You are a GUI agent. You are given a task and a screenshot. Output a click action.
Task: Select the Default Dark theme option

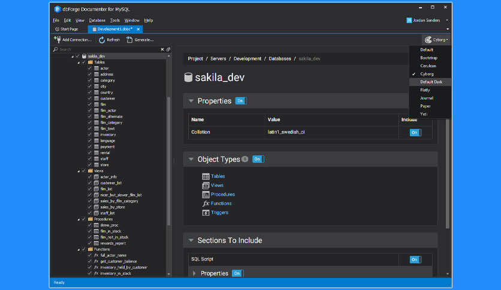[x=430, y=81]
